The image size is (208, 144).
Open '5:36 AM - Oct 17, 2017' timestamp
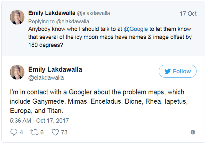pyautogui.click(x=39, y=121)
